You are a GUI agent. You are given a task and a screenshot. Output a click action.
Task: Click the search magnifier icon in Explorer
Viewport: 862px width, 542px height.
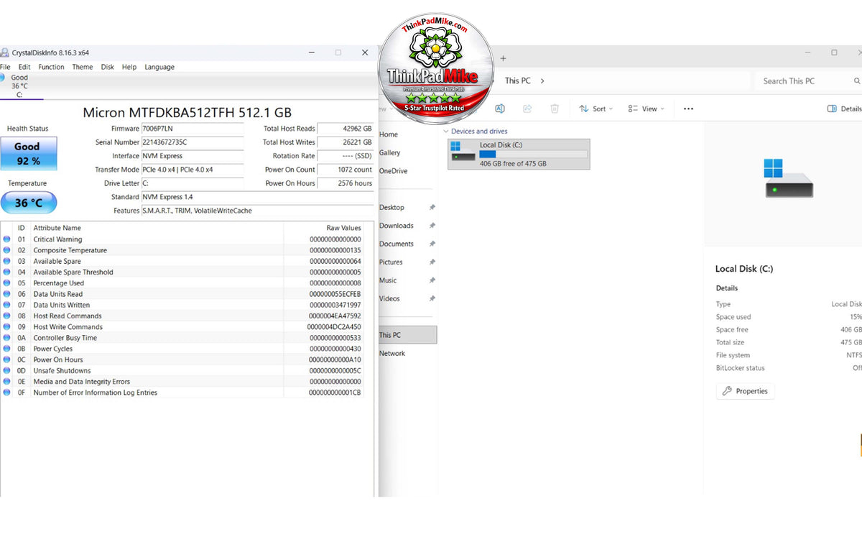857,81
